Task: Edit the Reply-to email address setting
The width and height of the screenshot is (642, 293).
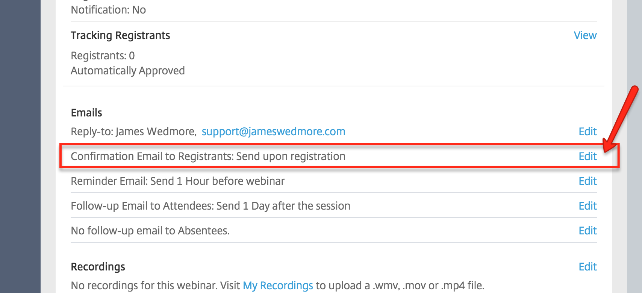Action: (x=587, y=131)
